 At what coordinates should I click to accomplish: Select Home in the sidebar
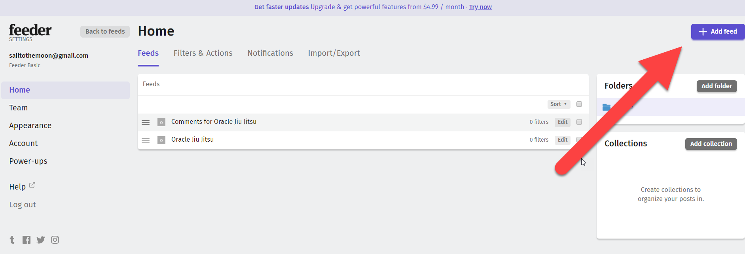tap(66, 90)
